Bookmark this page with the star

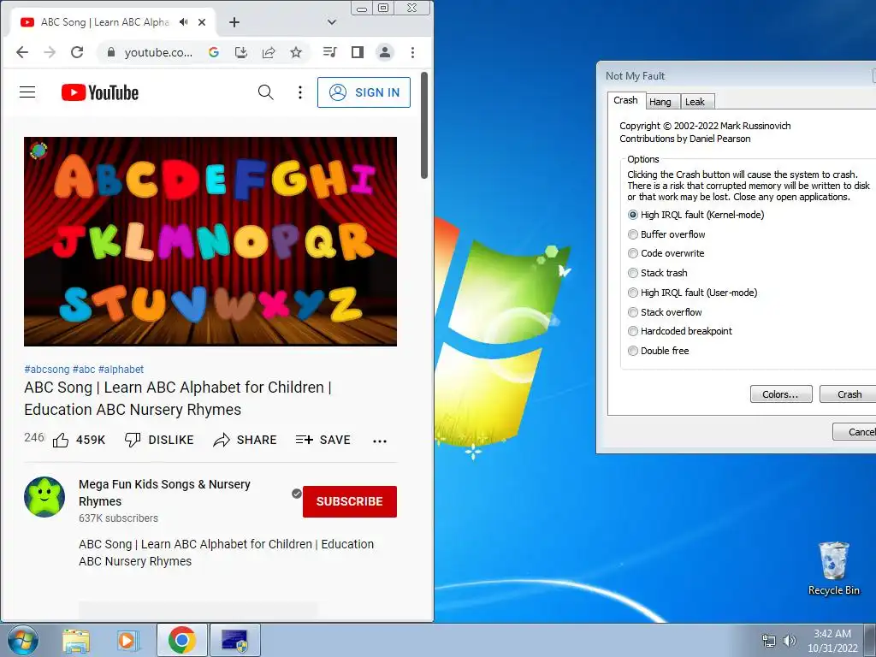(296, 52)
